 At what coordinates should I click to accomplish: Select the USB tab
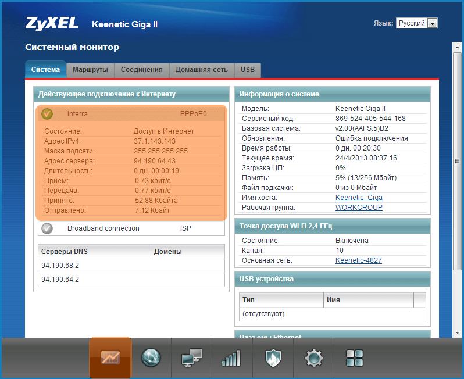pyautogui.click(x=248, y=70)
